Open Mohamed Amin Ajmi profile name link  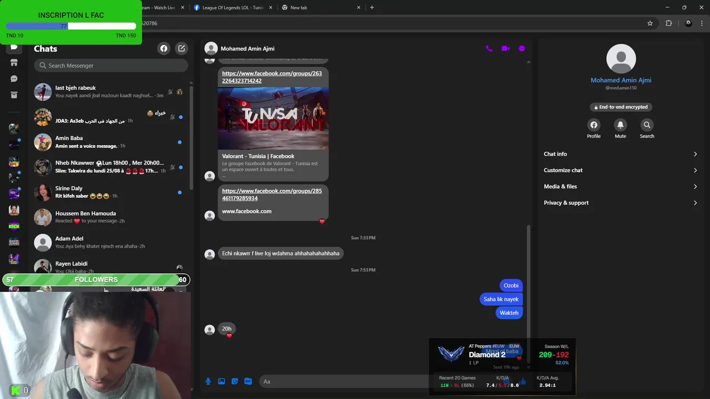coord(621,80)
